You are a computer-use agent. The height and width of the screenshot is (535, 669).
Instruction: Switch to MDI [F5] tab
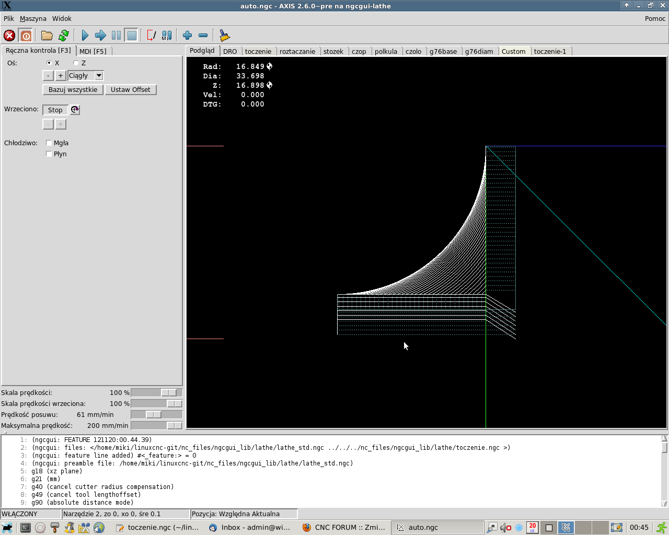point(93,51)
